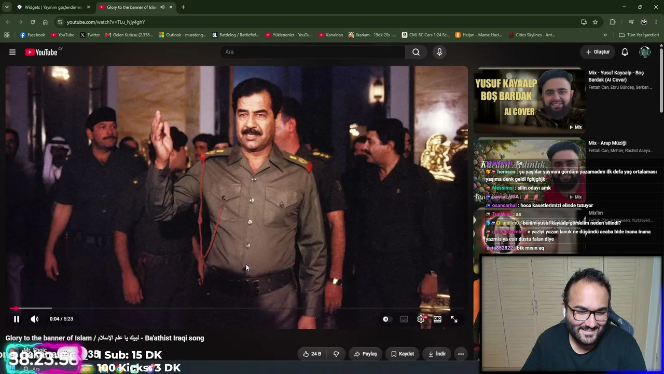Image resolution: width=664 pixels, height=374 pixels.
Task: Open a new browser tab
Action: 183,7
